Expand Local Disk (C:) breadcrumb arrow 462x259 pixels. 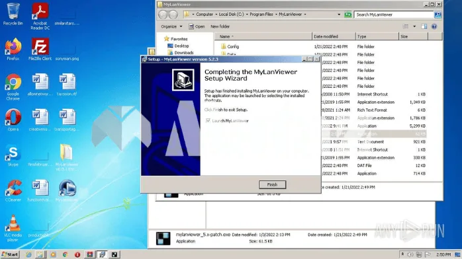[247, 15]
